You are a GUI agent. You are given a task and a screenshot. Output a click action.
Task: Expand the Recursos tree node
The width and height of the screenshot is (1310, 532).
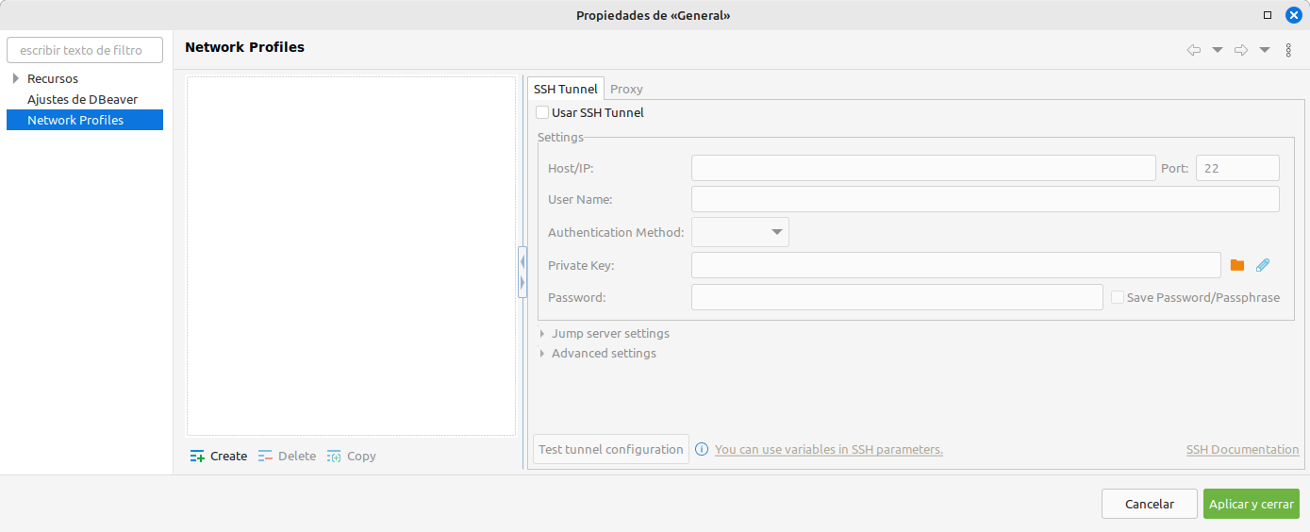[x=16, y=78]
